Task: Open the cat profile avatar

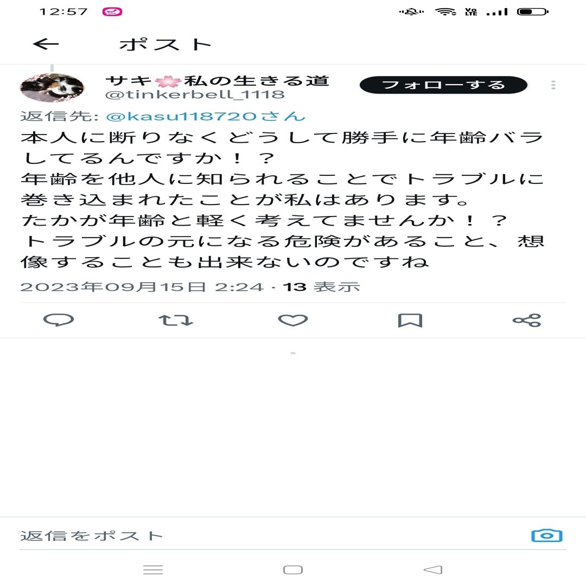Action: [52, 87]
